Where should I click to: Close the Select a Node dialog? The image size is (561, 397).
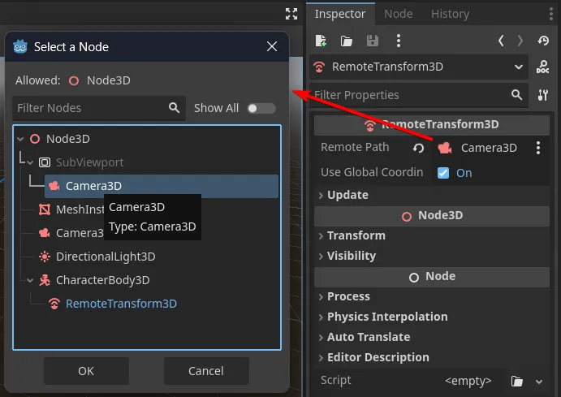[272, 46]
